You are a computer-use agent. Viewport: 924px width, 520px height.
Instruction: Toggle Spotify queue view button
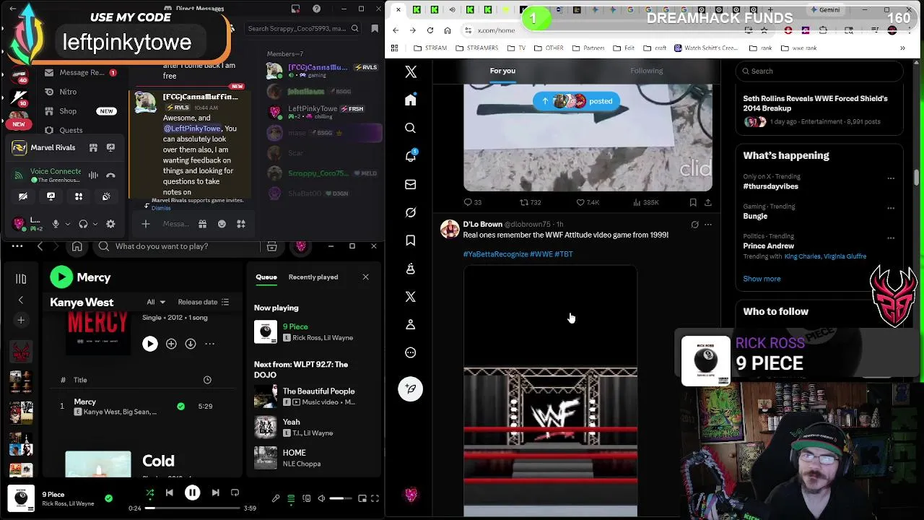pos(291,498)
